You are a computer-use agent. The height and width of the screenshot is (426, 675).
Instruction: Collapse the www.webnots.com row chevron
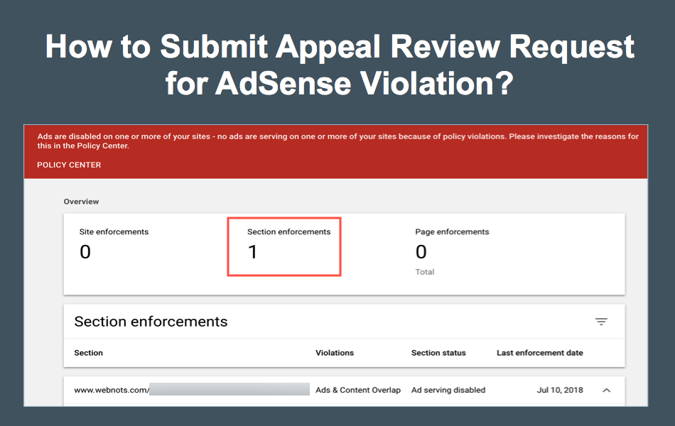(x=607, y=390)
